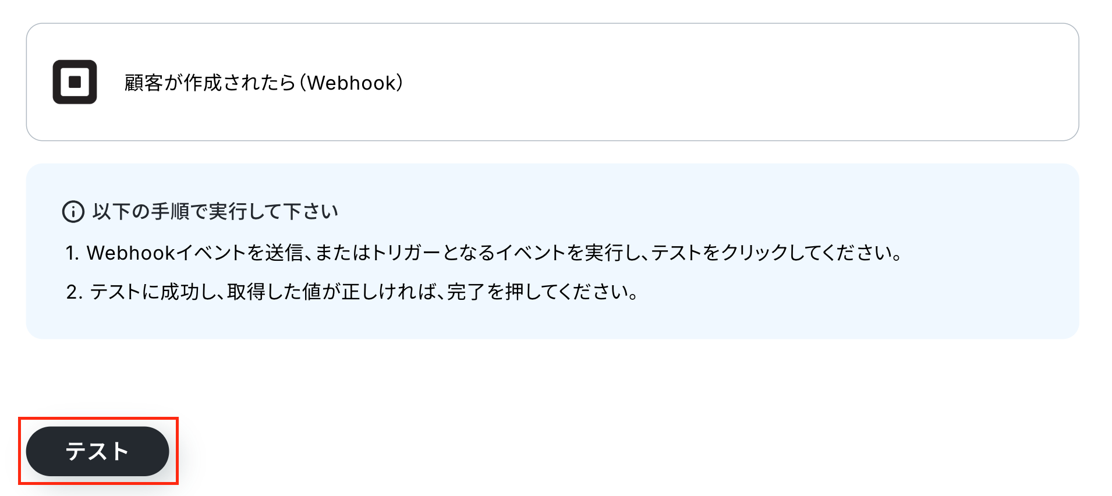Click the 以下の手順で実行して下さい heading
Screen dimensions: 1112x496
coord(215,211)
